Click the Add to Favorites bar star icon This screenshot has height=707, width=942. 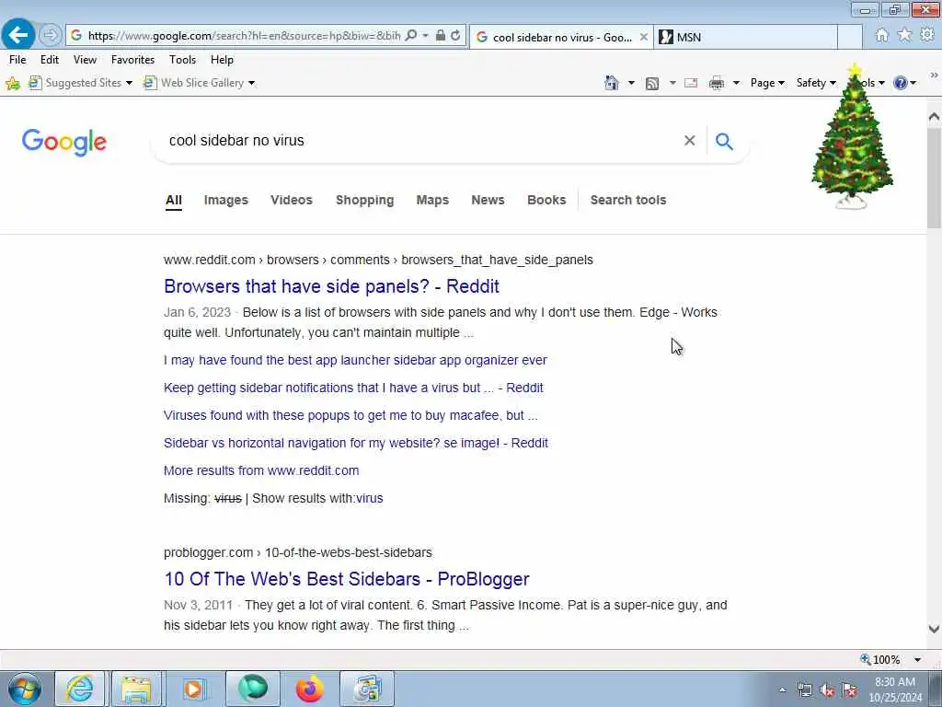13,83
